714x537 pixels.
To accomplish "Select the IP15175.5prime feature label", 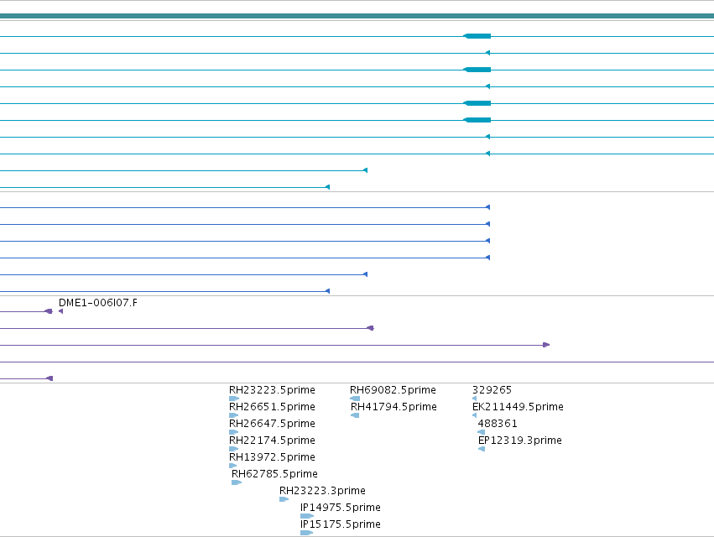I will tap(341, 524).
